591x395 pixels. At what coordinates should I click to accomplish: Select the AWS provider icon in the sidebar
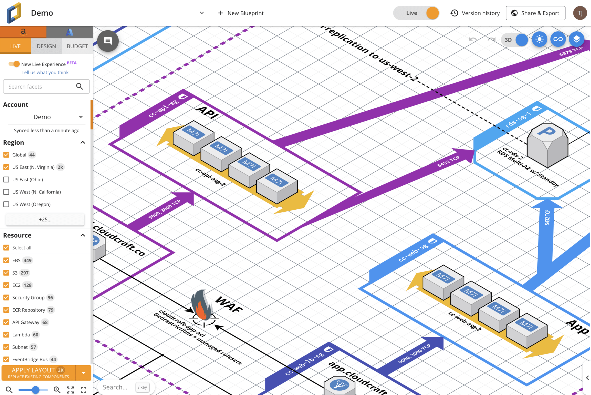tap(23, 31)
